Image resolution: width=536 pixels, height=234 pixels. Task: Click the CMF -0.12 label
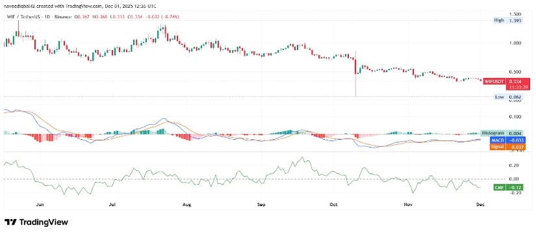(508, 187)
